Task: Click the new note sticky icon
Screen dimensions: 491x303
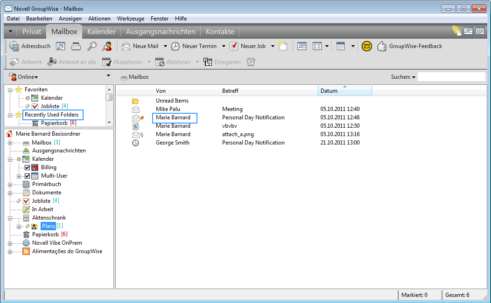Action: 283,46
